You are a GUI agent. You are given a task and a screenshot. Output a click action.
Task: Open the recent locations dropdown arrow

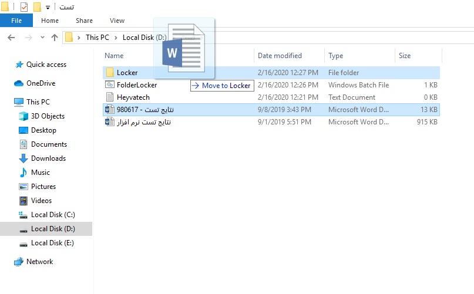(x=42, y=38)
